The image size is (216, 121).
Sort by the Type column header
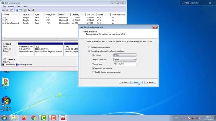[x=39, y=15]
